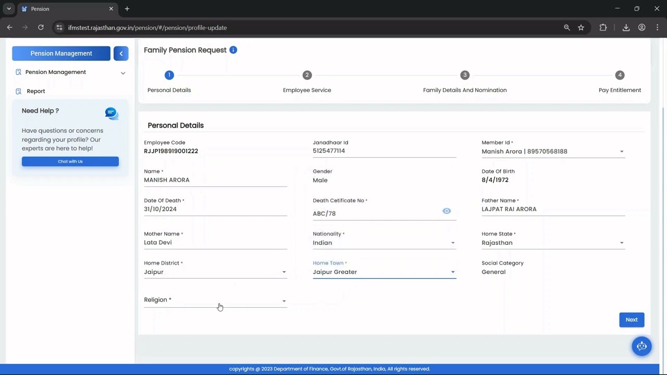Go to step 3 Family Details And Nomination
The width and height of the screenshot is (667, 375).
click(x=465, y=75)
